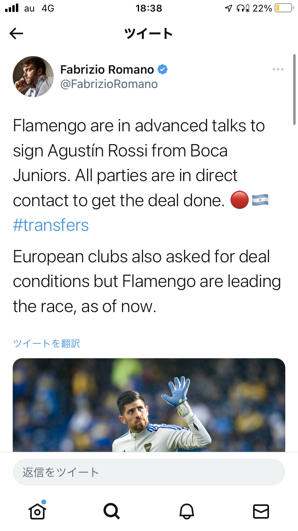The height and width of the screenshot is (531, 298).
Task: Tap the blue verified badge
Action: 163,70
